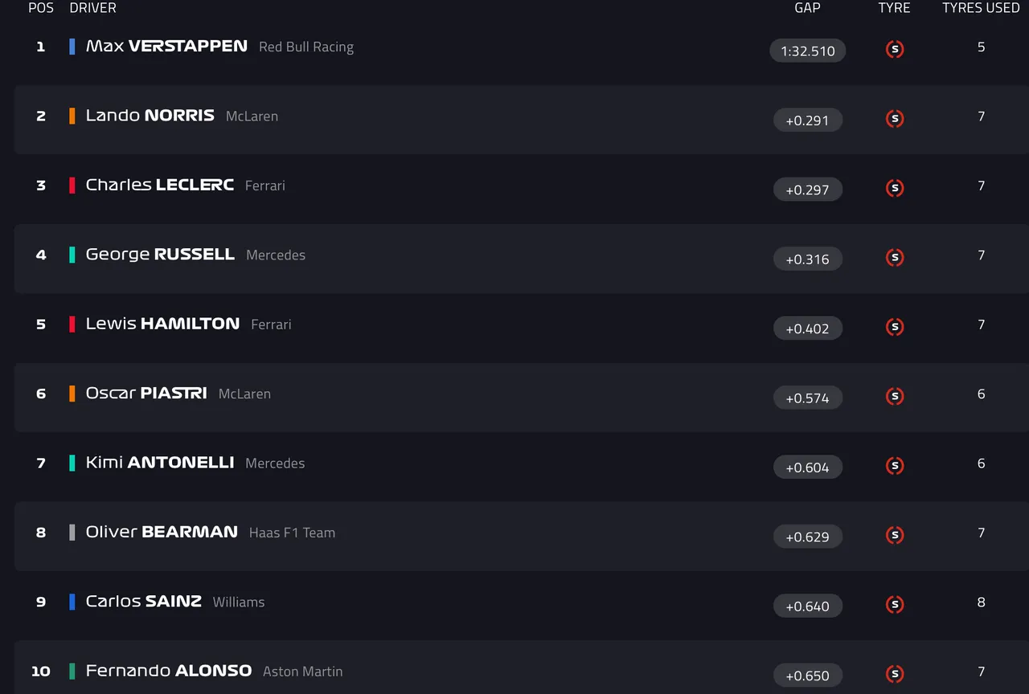Click soft tyre icon for George Russell
The height and width of the screenshot is (694, 1029).
pyautogui.click(x=895, y=258)
